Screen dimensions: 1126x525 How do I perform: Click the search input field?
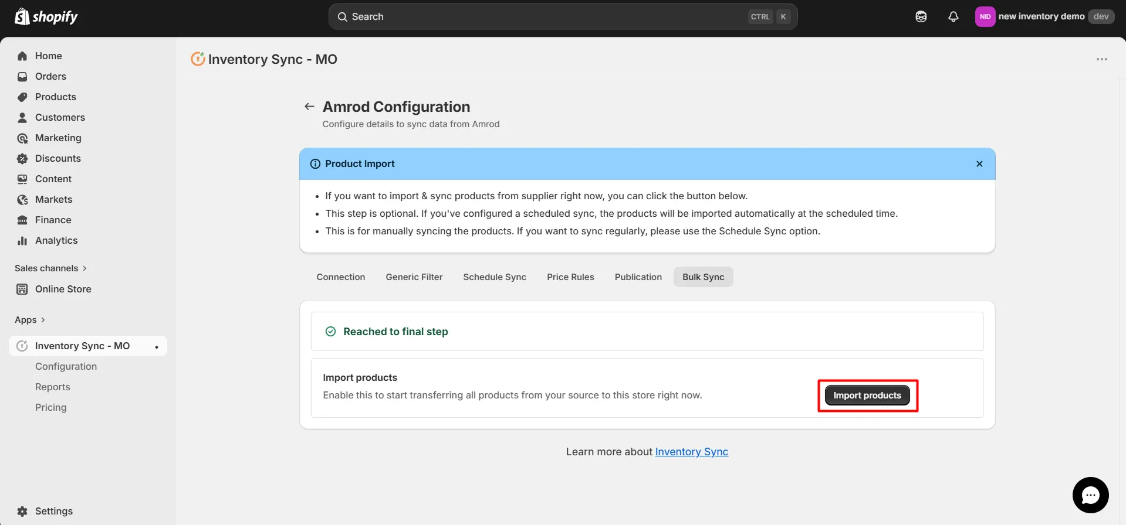tap(563, 17)
